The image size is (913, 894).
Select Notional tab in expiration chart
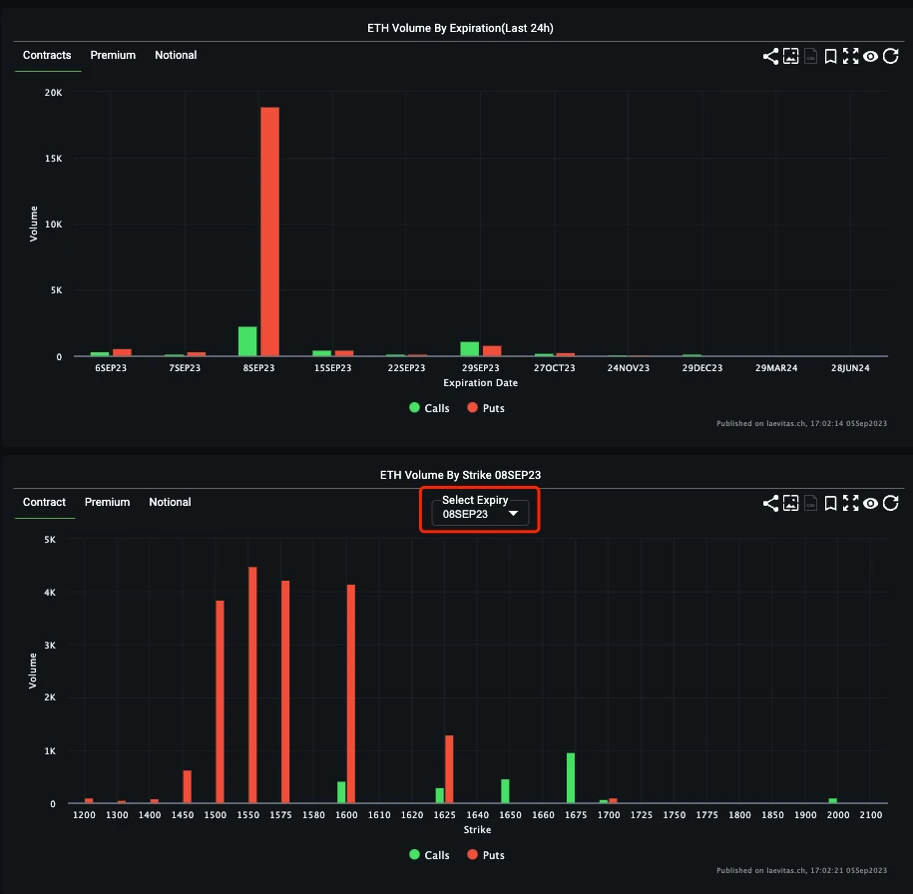(176, 55)
